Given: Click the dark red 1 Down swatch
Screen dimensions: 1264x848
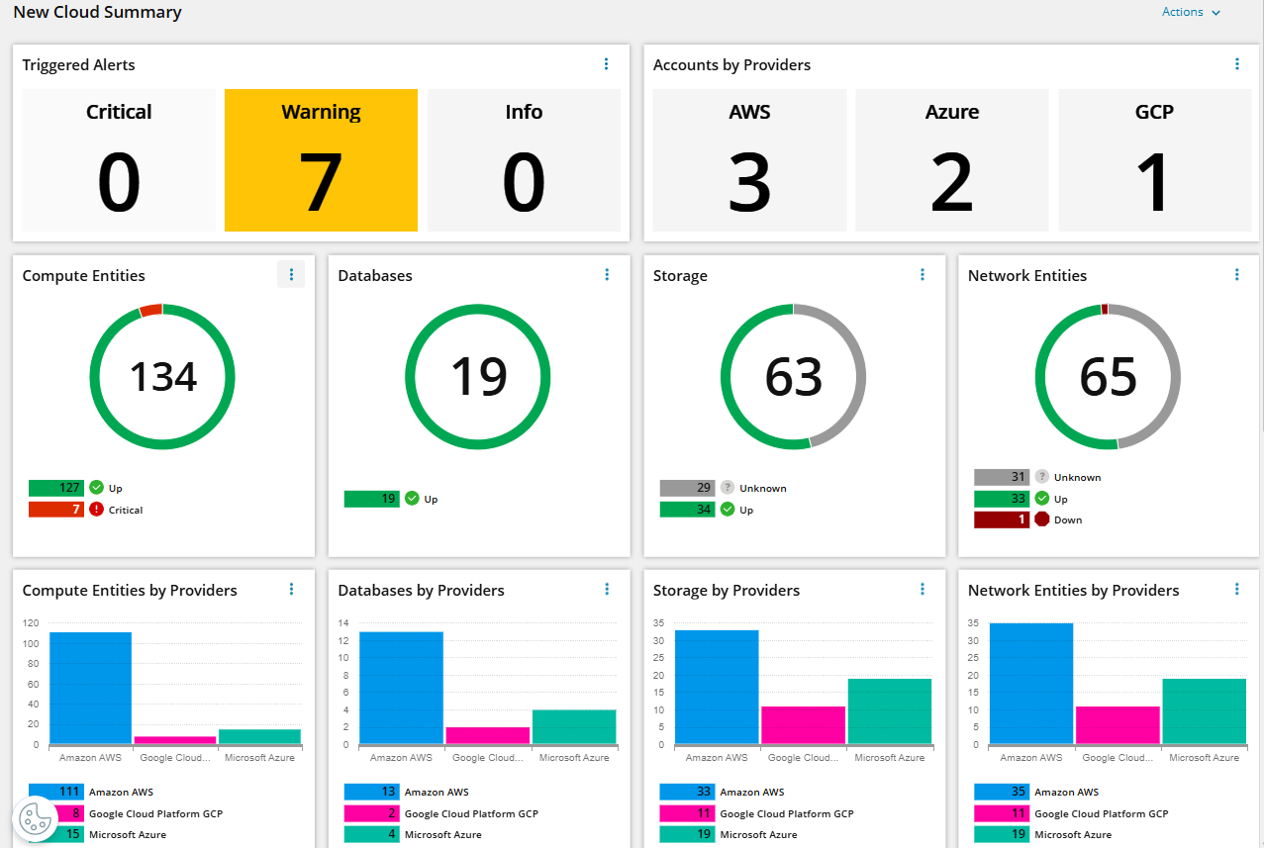Looking at the screenshot, I should click(x=1002, y=519).
